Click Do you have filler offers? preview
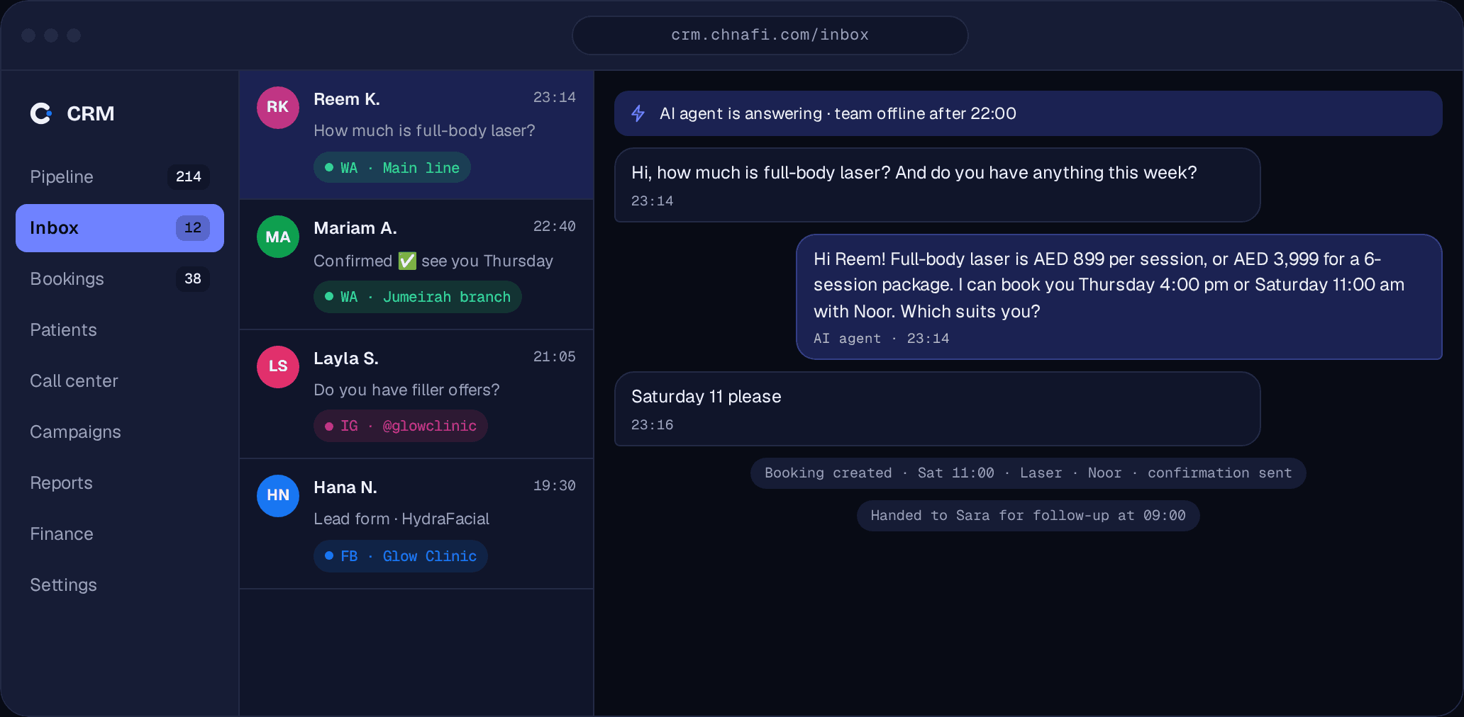Viewport: 1464px width, 717px height. tap(406, 390)
